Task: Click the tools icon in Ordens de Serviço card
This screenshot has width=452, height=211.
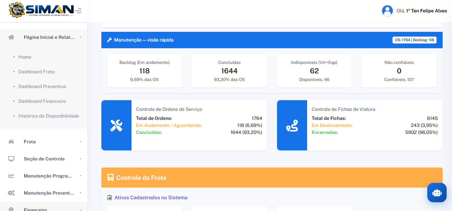Action: point(116,125)
